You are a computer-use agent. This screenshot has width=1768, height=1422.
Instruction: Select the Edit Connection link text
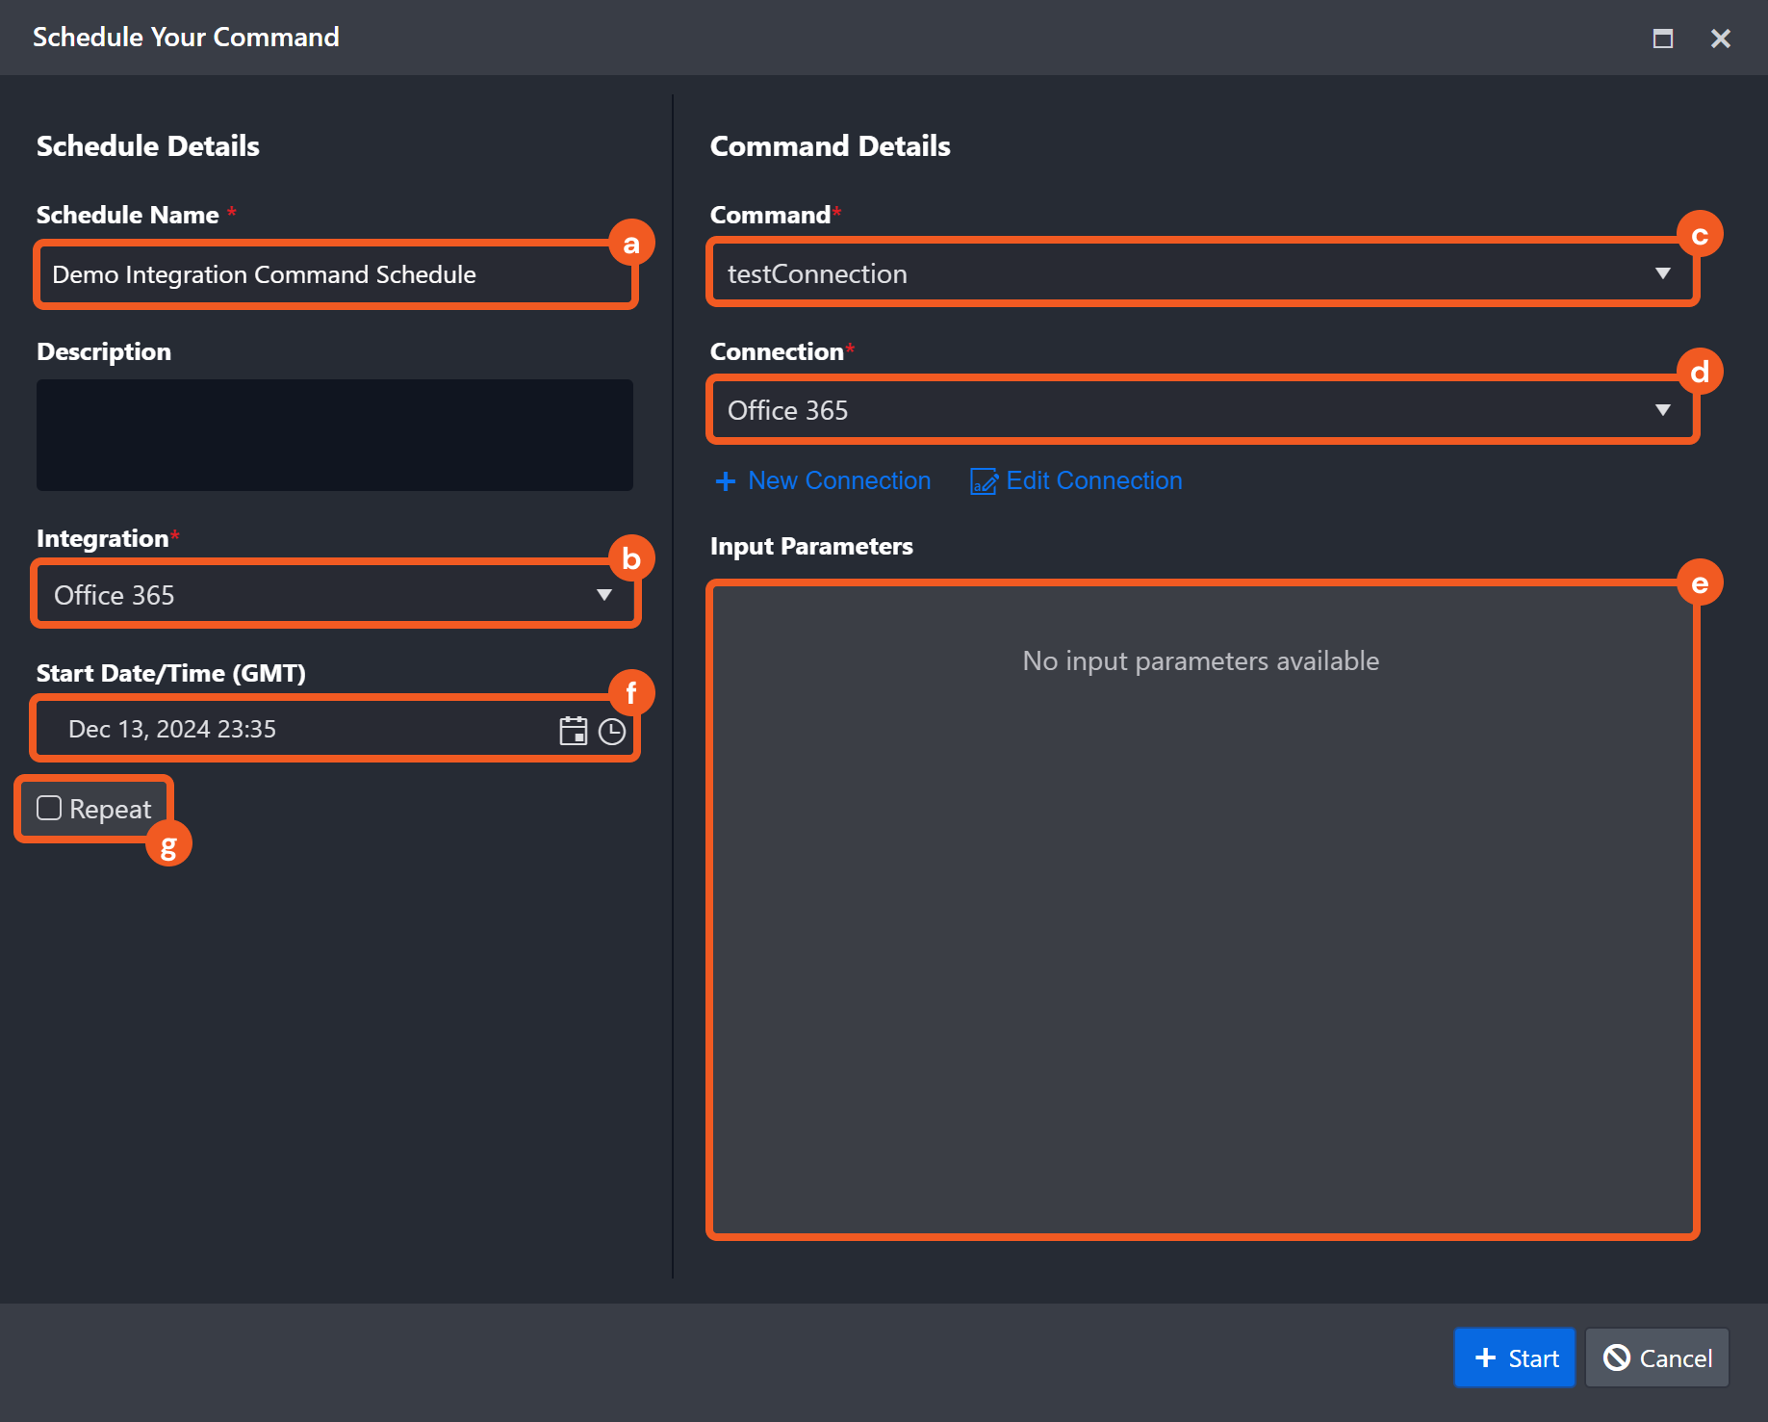[1093, 480]
